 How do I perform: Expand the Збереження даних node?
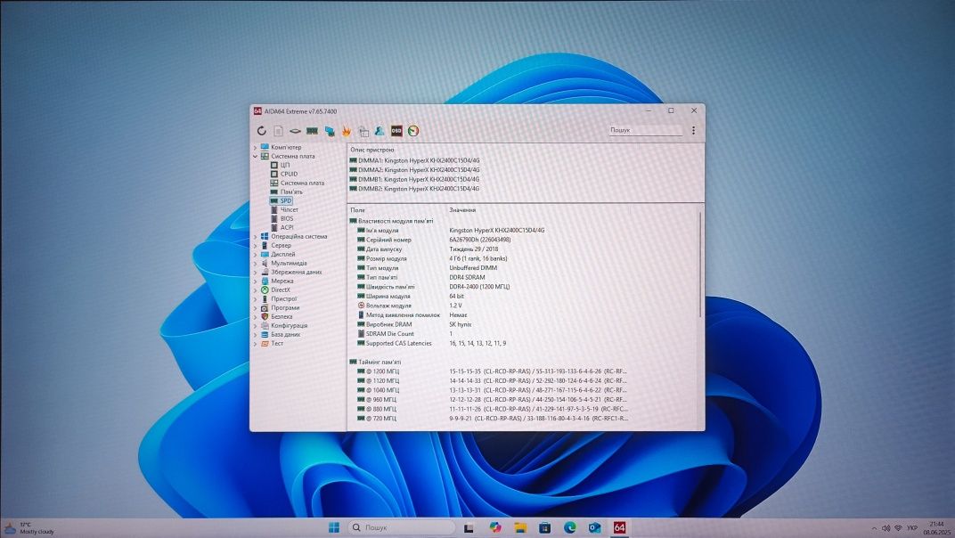[255, 273]
